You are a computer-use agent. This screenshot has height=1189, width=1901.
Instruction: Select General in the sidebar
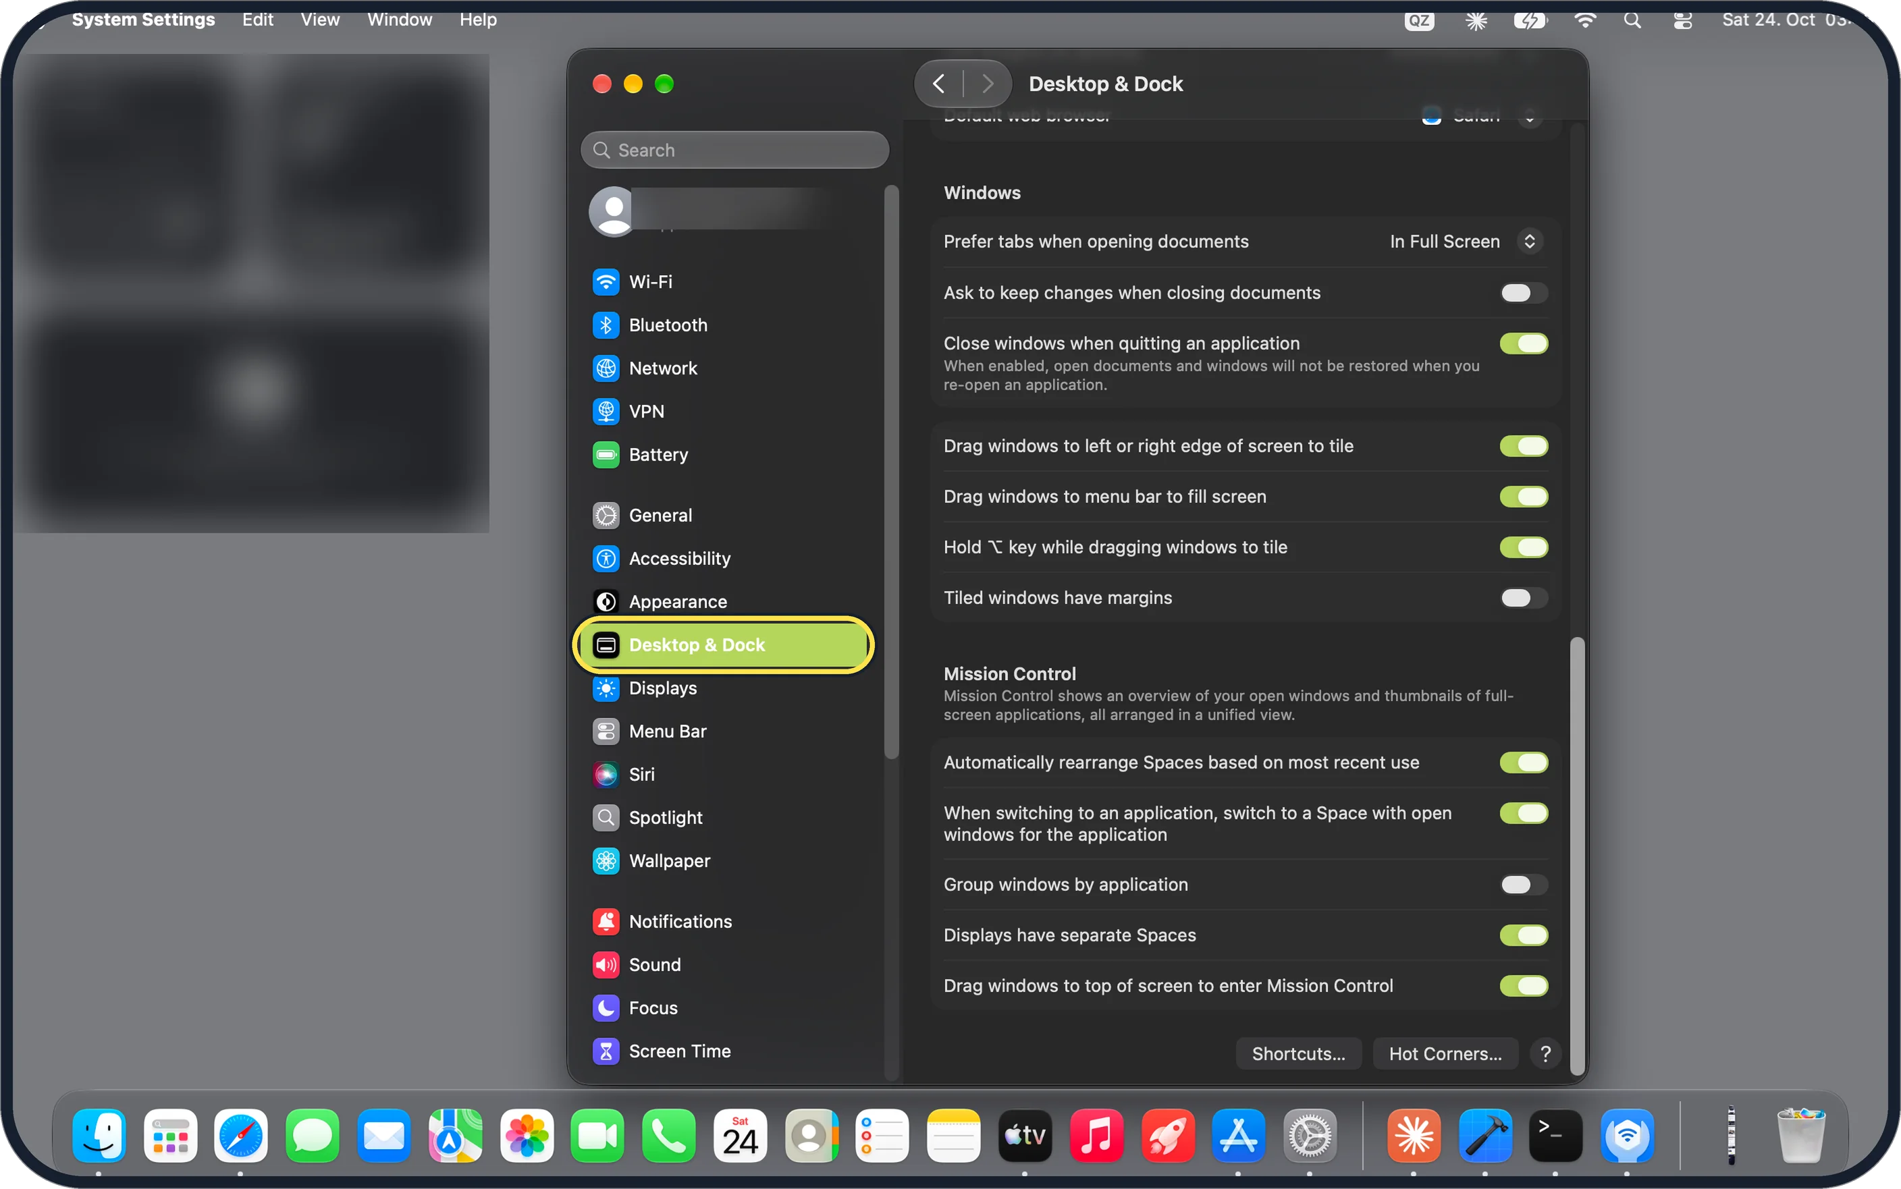pos(724,515)
